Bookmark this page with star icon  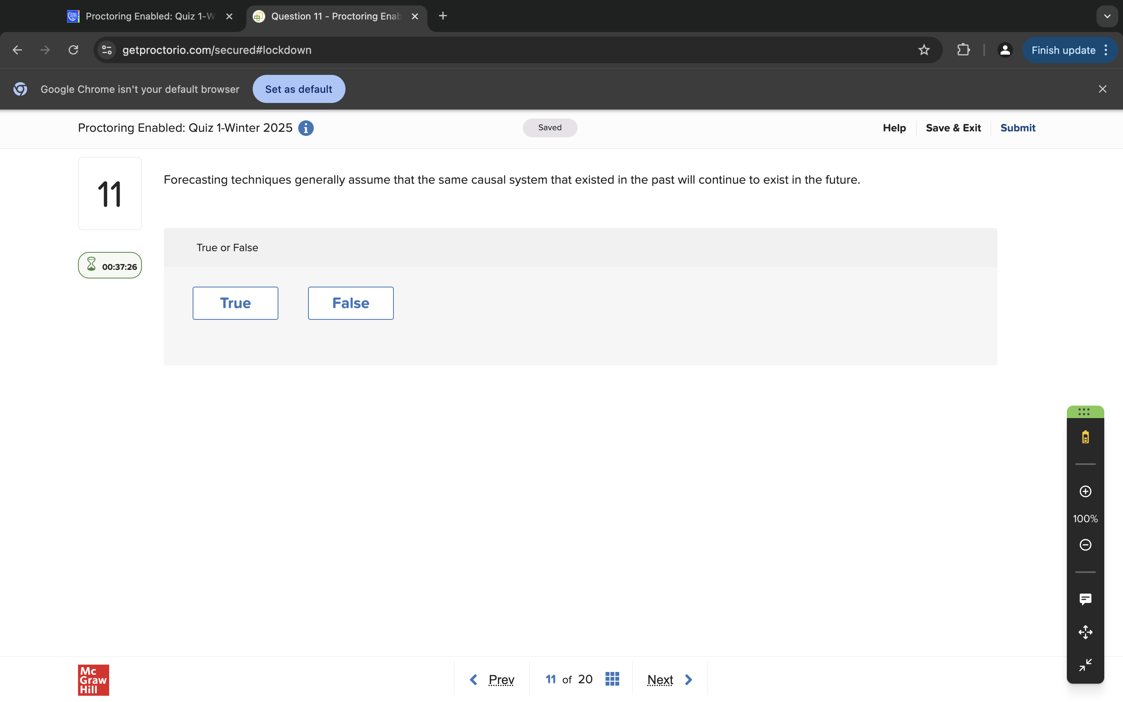pos(923,50)
